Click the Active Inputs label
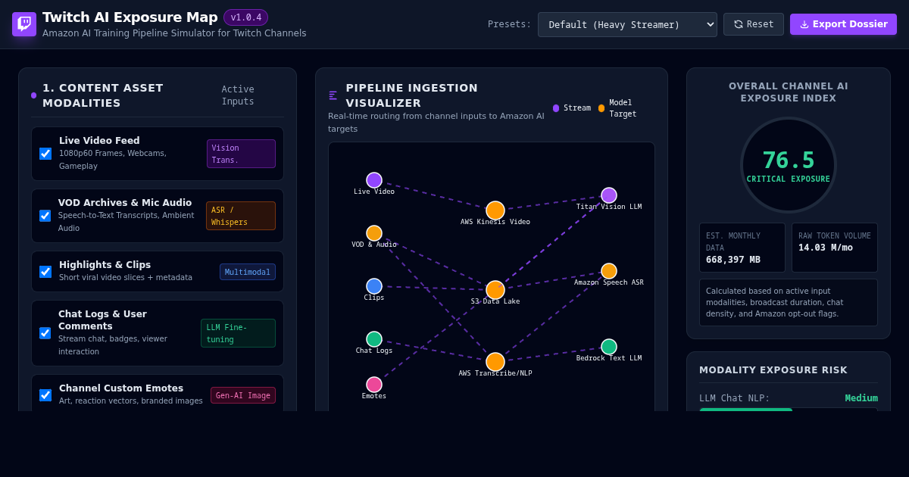This screenshot has width=909, height=477. 238,95
